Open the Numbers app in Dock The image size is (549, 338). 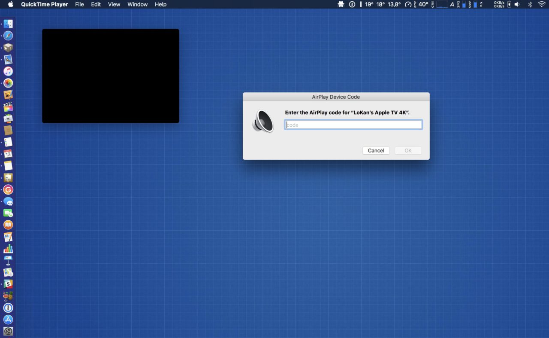point(8,249)
